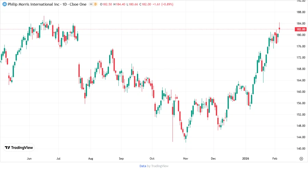
Task: Click the open value O182.50
Action: (106, 4)
